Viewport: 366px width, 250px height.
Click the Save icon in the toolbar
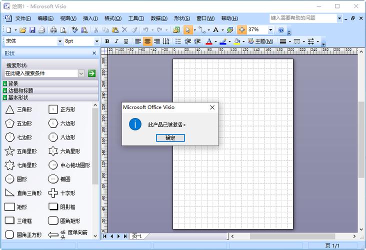pos(32,30)
